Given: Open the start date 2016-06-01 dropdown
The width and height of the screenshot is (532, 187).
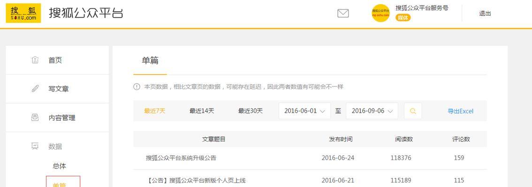Looking at the screenshot, I should tap(304, 111).
